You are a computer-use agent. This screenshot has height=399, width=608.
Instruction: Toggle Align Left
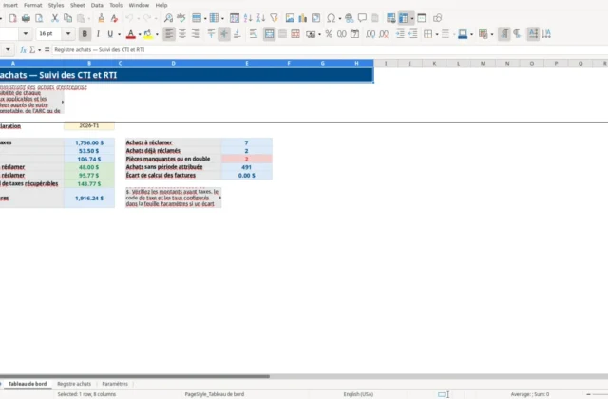169,34
